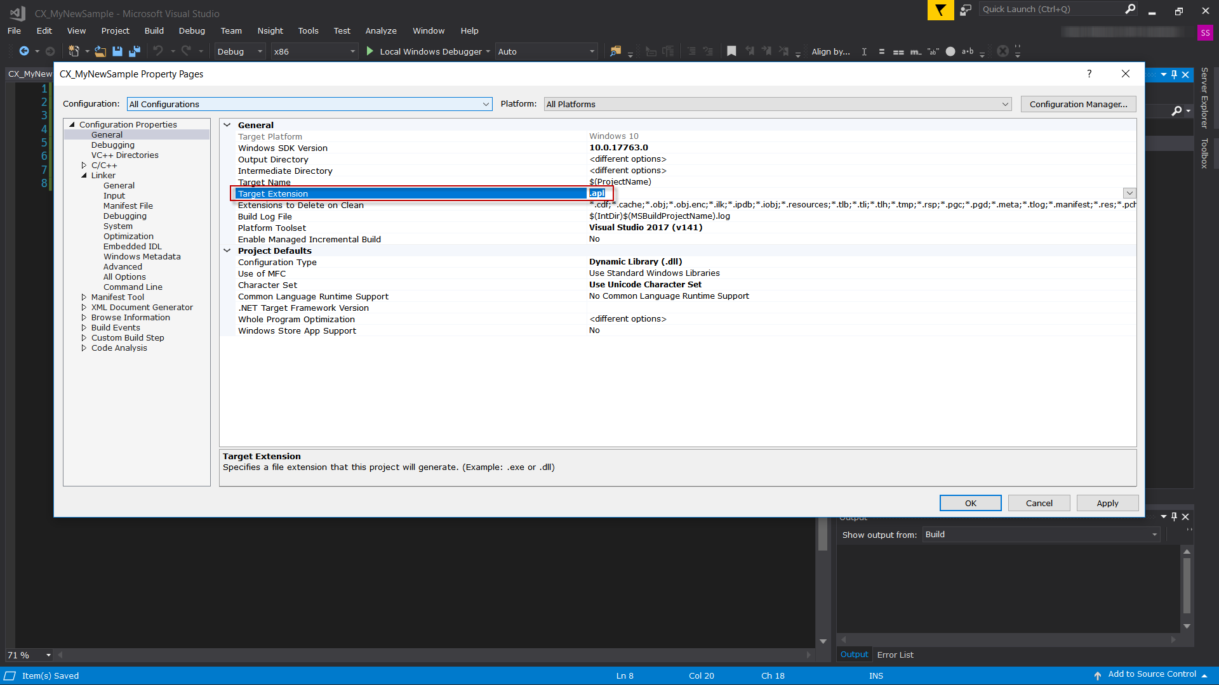1219x685 pixels.
Task: Click the align by equals sign icon
Action: pyautogui.click(x=881, y=51)
